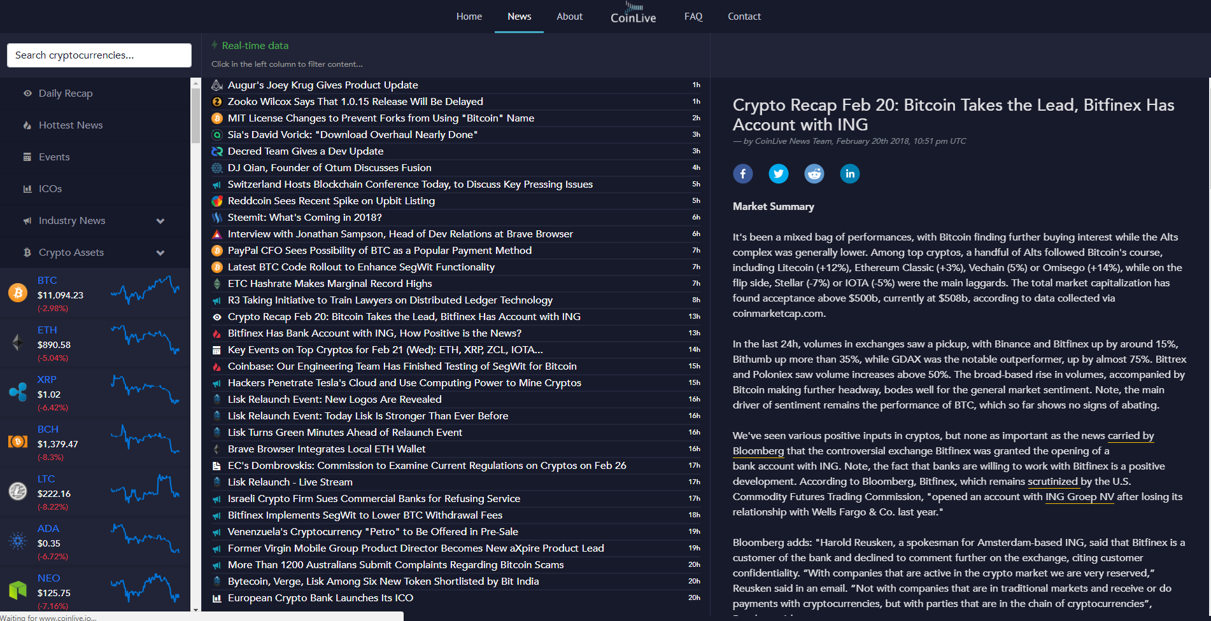Screen dimensions: 1211x621
Task: Open the Contact page
Action: (x=744, y=17)
